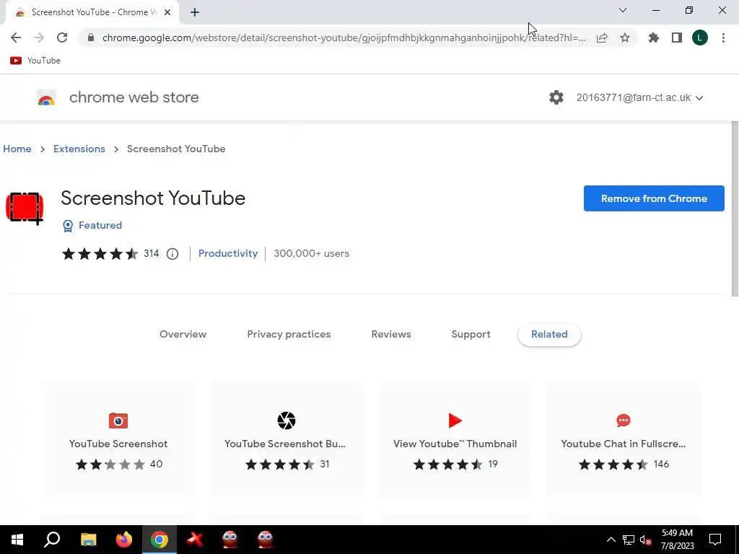Screen dimensions: 739x554
Task: Open tab search chevron in title bar
Action: 623,10
